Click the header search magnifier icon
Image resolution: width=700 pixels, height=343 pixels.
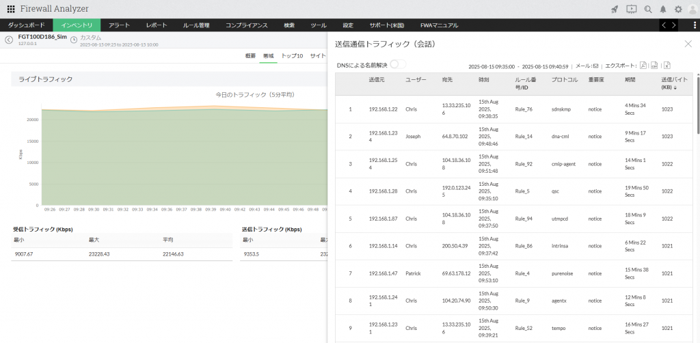click(x=647, y=9)
